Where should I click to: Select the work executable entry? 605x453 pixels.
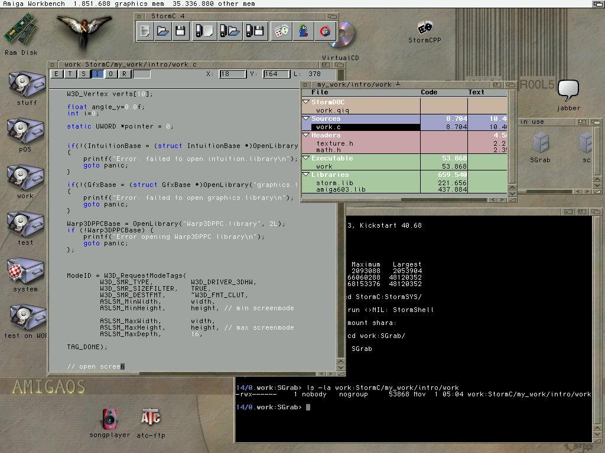324,167
